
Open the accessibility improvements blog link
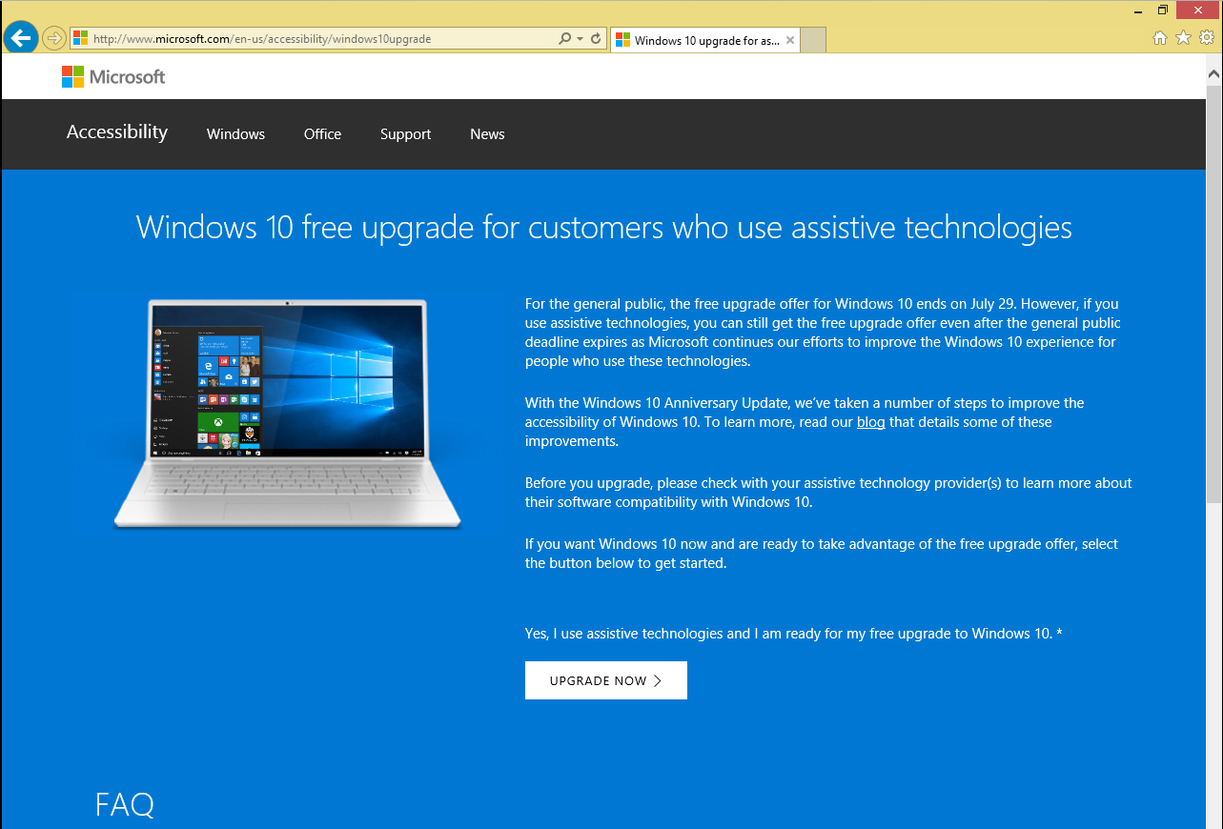(870, 422)
